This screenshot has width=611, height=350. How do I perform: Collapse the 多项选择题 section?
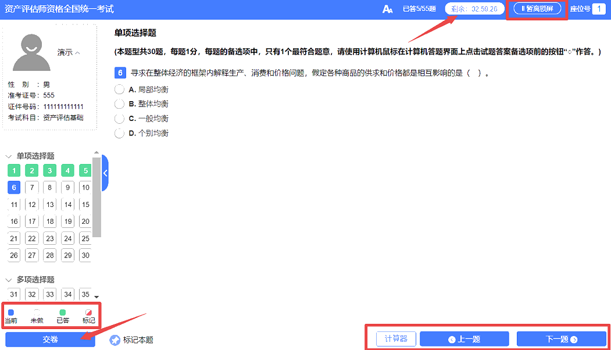[x=9, y=280]
